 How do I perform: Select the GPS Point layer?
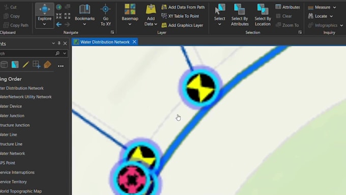tap(8, 163)
